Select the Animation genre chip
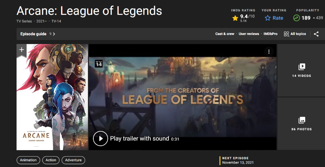Image resolution: width=325 pixels, height=167 pixels. [28, 160]
